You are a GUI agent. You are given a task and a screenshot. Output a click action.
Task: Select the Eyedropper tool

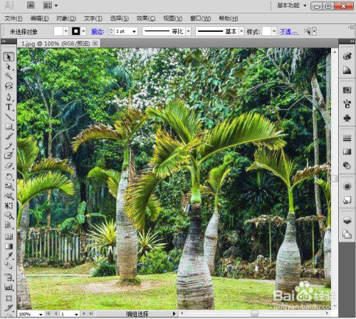coord(9,256)
